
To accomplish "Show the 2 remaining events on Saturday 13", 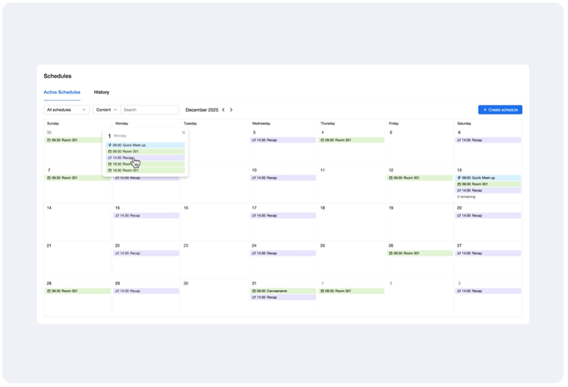I will (466, 197).
